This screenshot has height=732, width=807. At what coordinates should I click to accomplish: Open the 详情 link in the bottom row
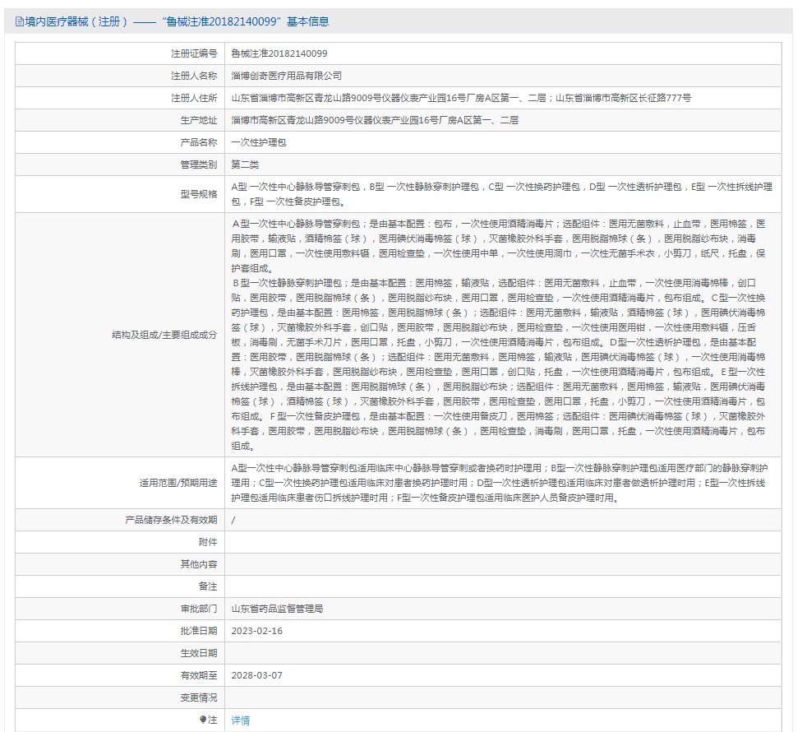[238, 719]
